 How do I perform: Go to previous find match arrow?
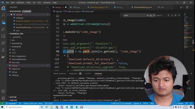pos(168,15)
